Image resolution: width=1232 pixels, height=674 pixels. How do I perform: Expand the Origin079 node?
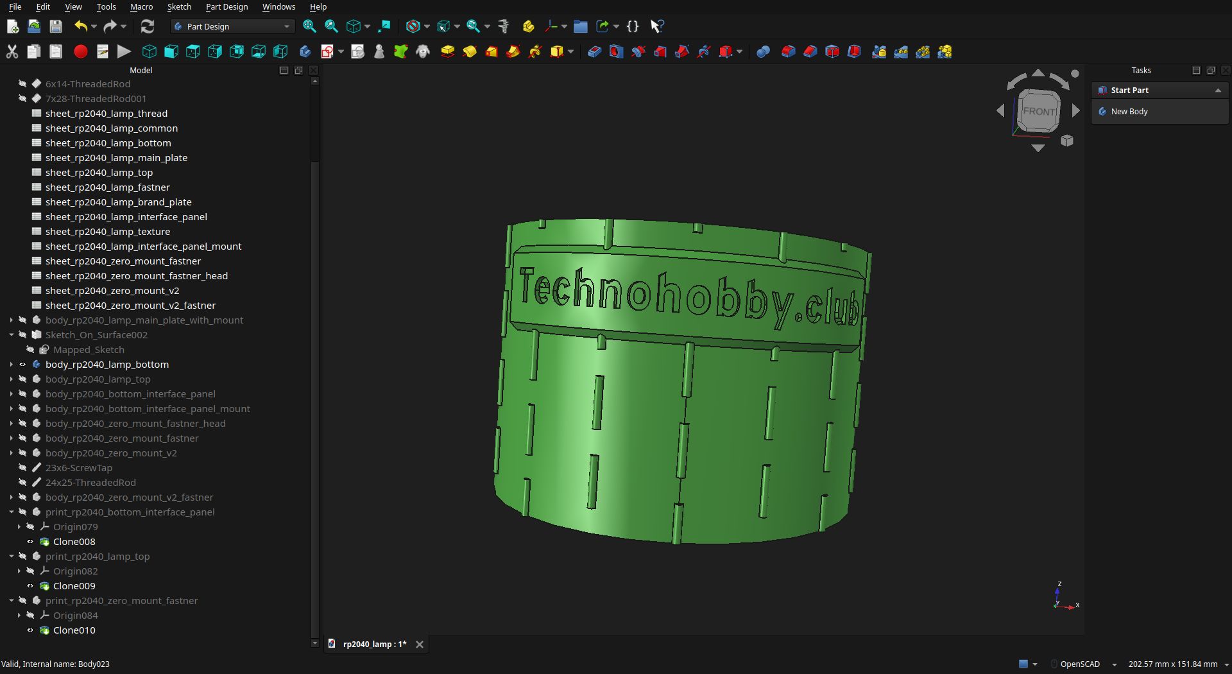[x=19, y=527]
